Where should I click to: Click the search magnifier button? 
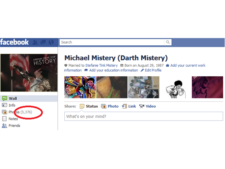pyautogui.click(x=168, y=42)
